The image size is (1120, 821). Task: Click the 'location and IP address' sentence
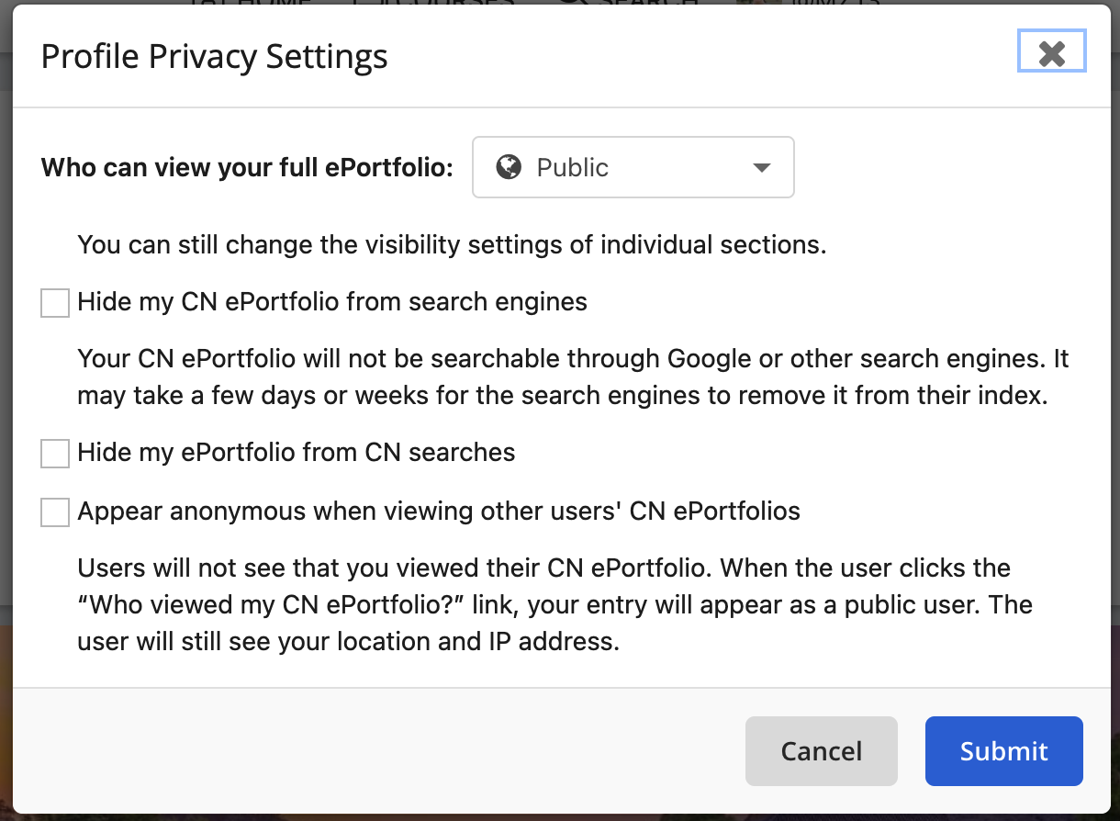[348, 640]
